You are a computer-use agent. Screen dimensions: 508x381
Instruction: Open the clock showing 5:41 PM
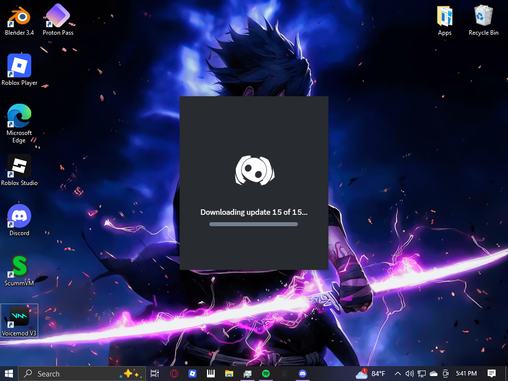pos(466,374)
